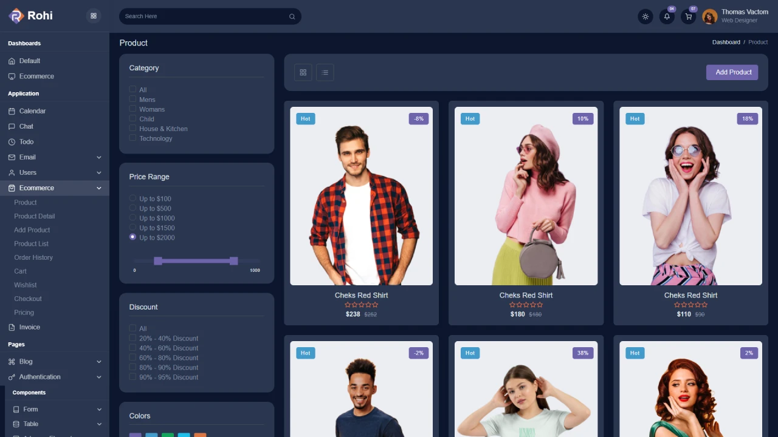Click the Invoice document icon
The width and height of the screenshot is (778, 437).
[12, 327]
